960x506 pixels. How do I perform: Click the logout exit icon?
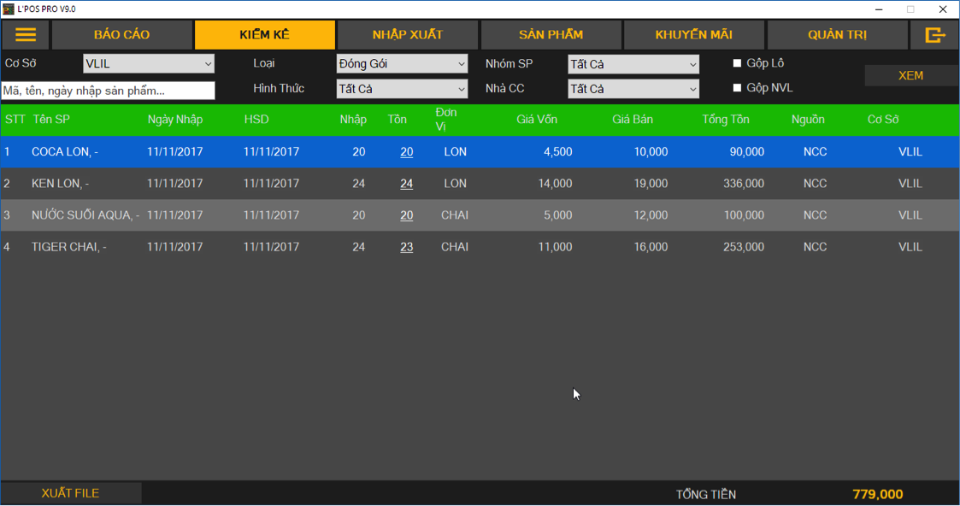(934, 35)
